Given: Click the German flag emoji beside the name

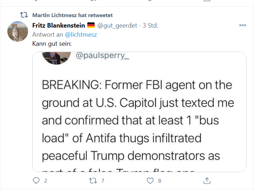Looking at the screenshot, I should (x=91, y=25).
